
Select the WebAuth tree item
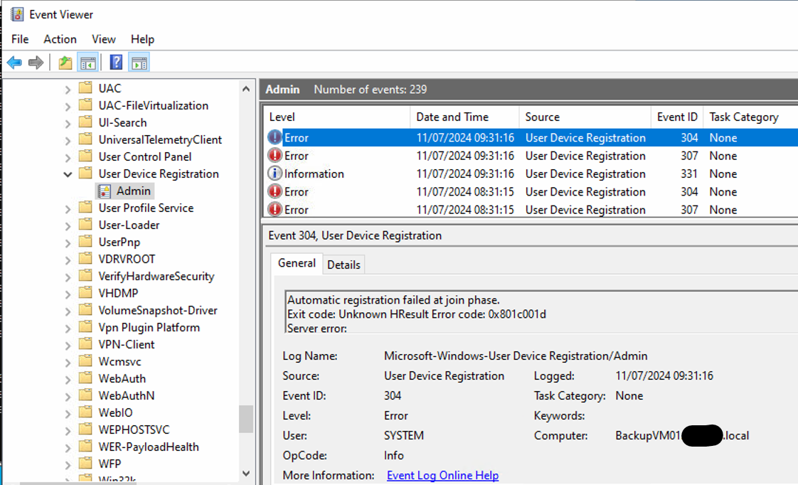click(122, 378)
